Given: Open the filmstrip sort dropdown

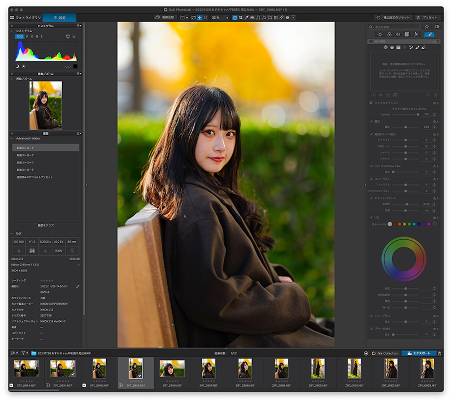Looking at the screenshot, I should coord(15,353).
